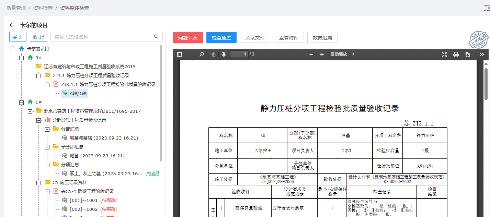Print the PDF document

pyautogui.click(x=456, y=54)
